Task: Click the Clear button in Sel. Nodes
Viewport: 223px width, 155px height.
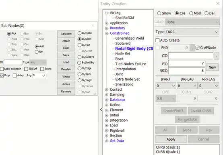Action: (x=66, y=48)
